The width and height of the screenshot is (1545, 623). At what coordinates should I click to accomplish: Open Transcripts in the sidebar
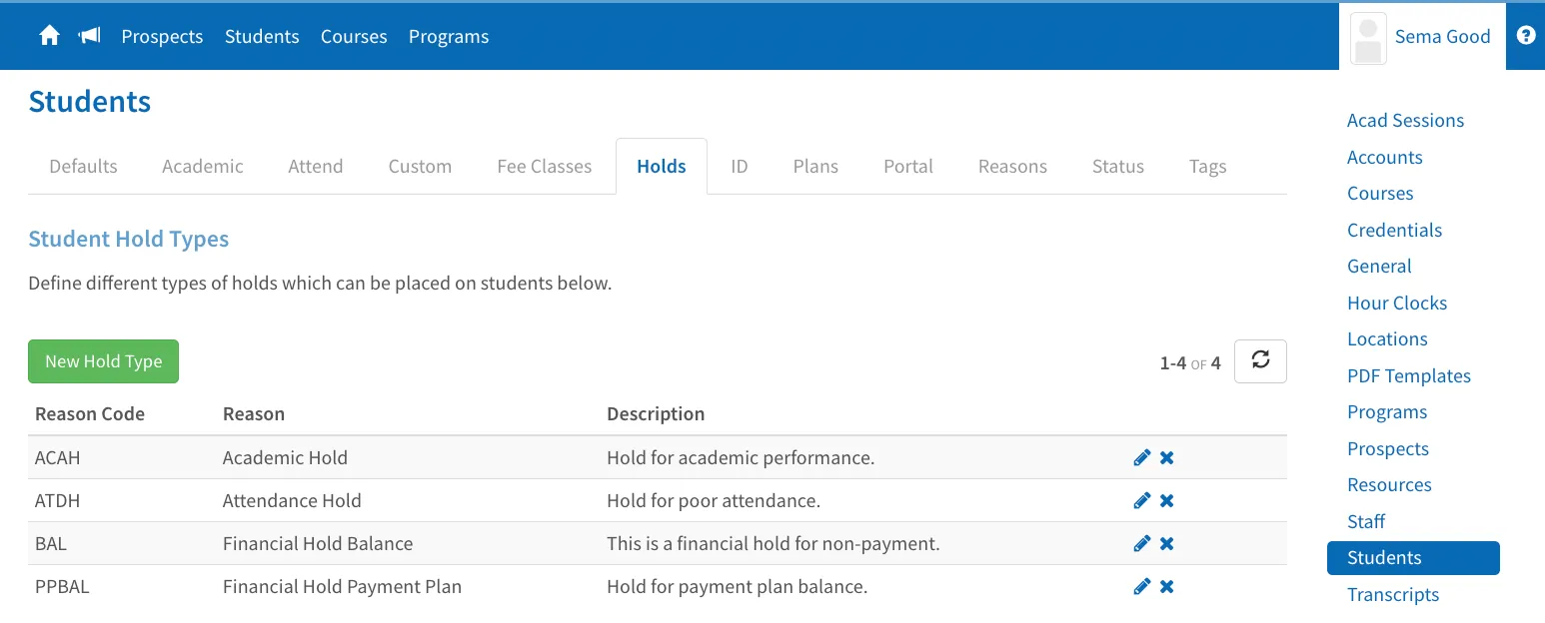pyautogui.click(x=1393, y=594)
